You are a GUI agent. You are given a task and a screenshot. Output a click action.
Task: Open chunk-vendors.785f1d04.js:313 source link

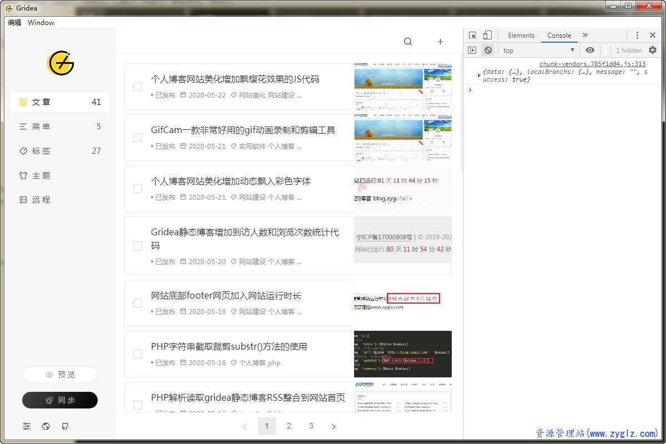(592, 64)
